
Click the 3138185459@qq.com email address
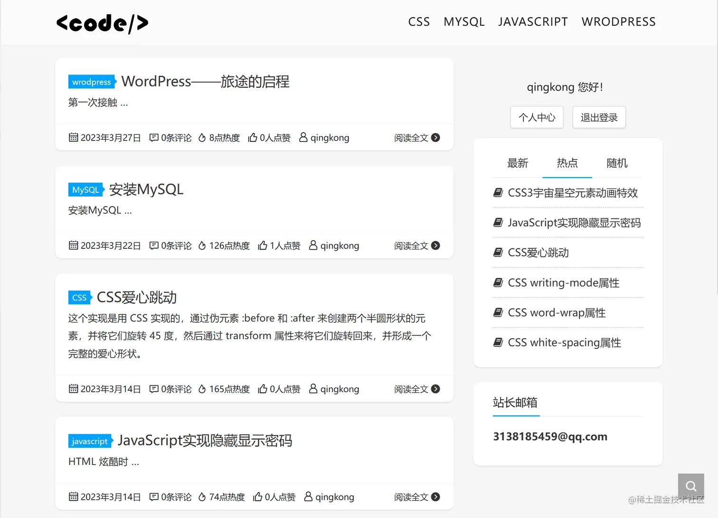(x=550, y=436)
